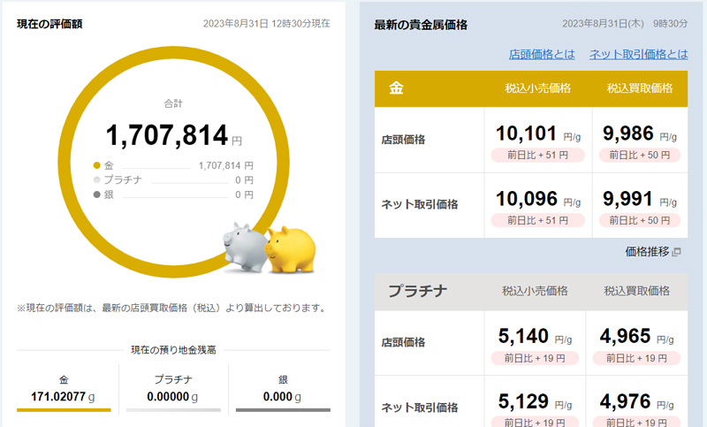The image size is (707, 427).
Task: Click the 銀 legend value 0 円
Action: pos(245,195)
